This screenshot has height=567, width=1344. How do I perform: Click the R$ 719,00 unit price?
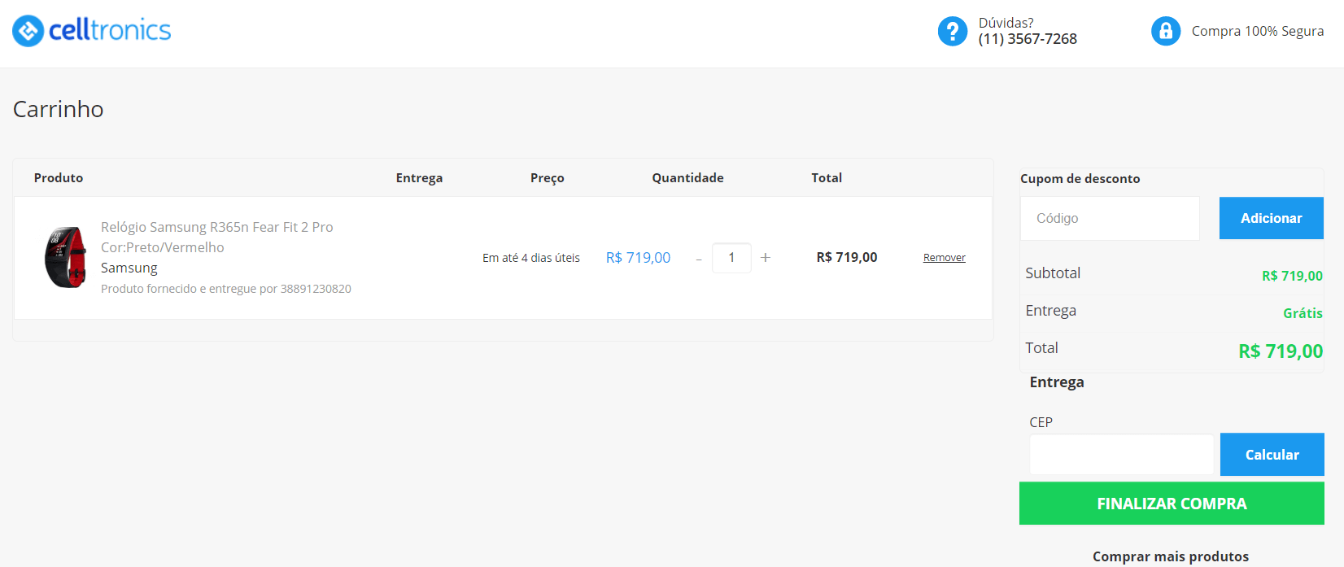[x=638, y=258]
